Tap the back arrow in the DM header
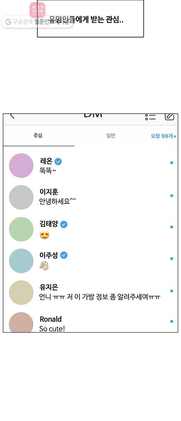The height and width of the screenshot is (421, 181). [x=12, y=116]
